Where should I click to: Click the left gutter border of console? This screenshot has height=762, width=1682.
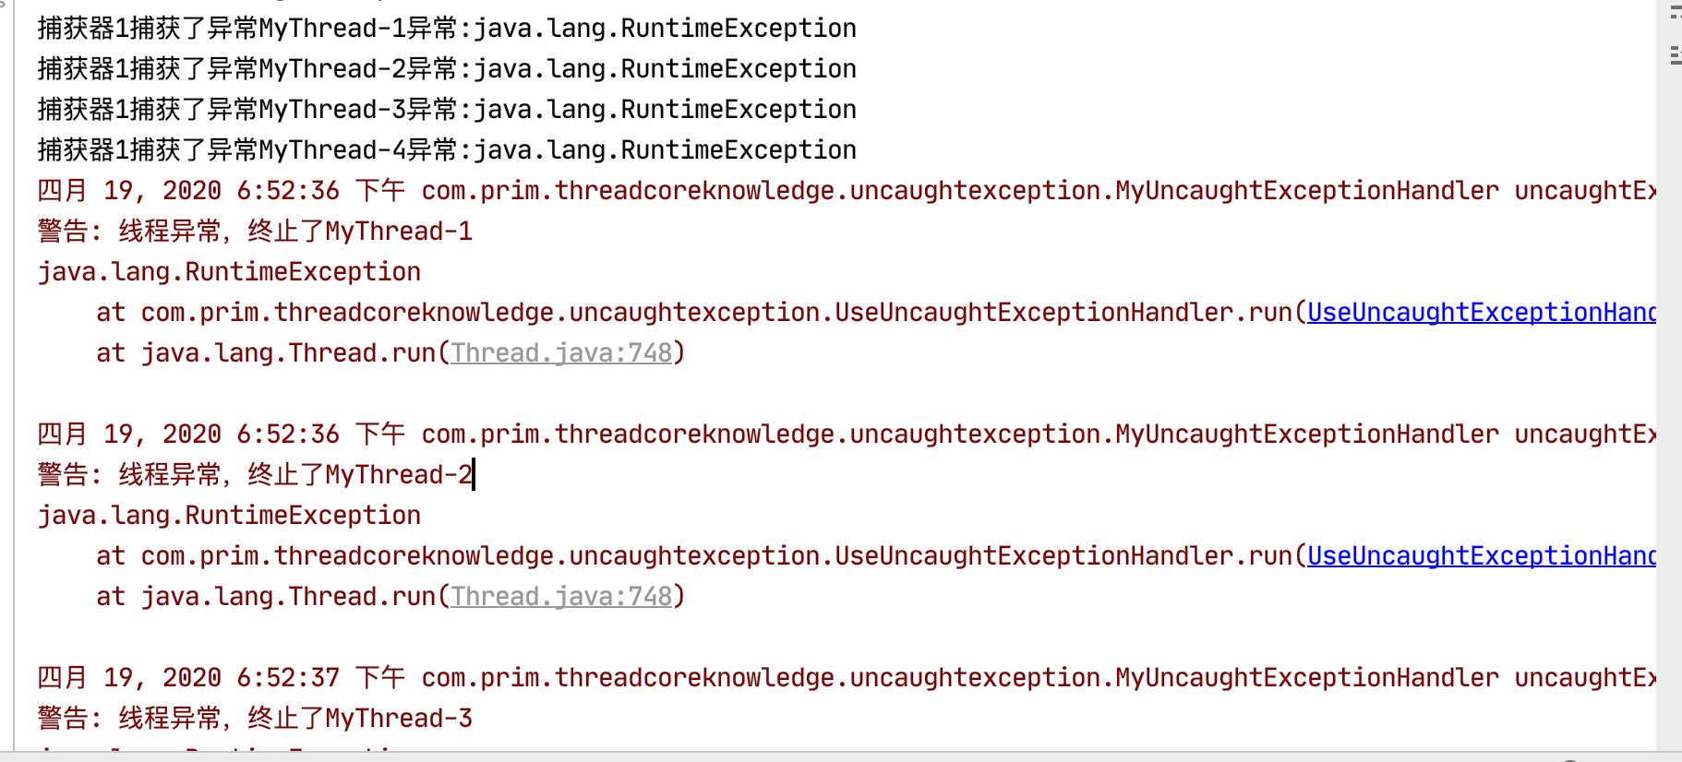coord(14,369)
